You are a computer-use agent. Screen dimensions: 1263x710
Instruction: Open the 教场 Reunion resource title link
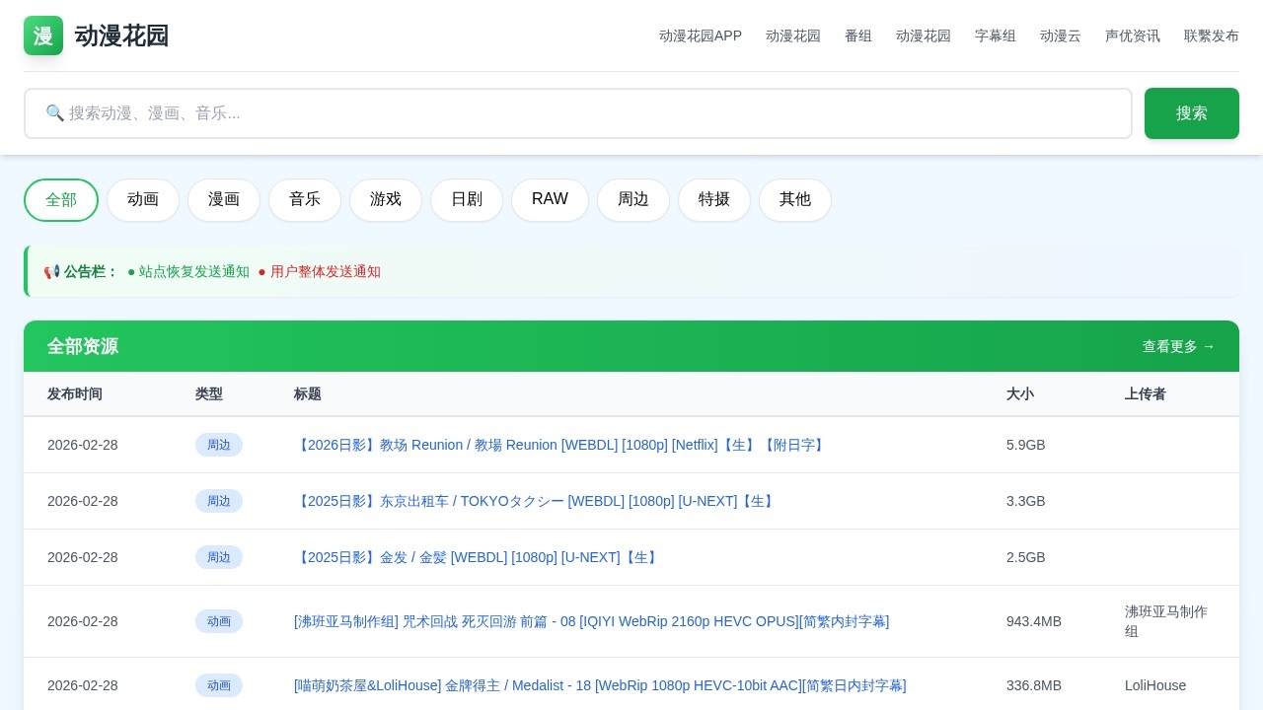(561, 445)
